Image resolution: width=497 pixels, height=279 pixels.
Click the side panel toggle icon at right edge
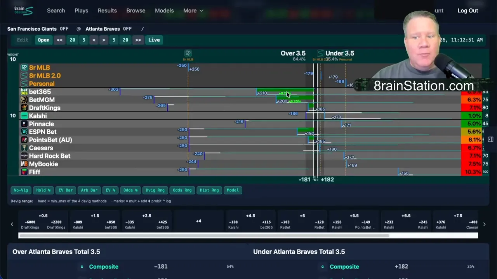click(x=490, y=139)
